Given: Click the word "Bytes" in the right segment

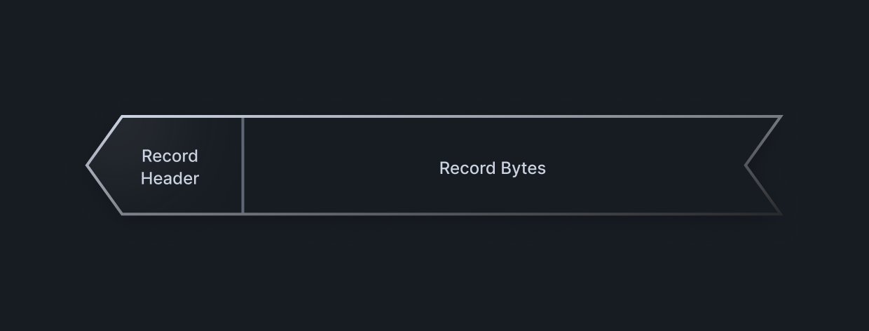Looking at the screenshot, I should 523,168.
